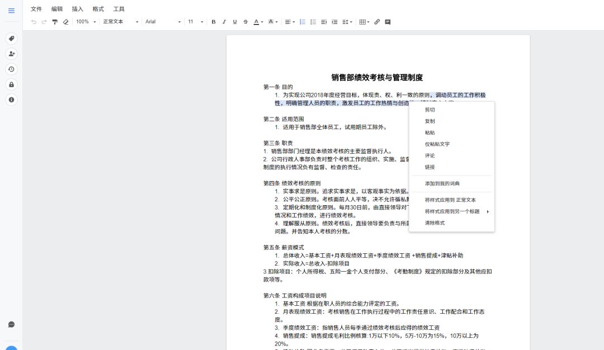Open the 100% zoom dropdown
Screen dimensions: 604x350
86,22
